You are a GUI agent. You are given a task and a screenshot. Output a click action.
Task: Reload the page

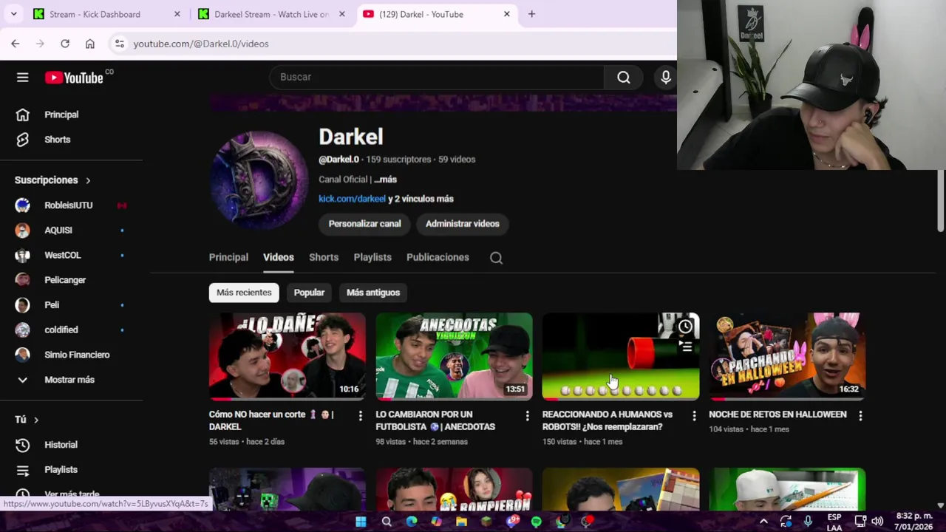tap(65, 44)
